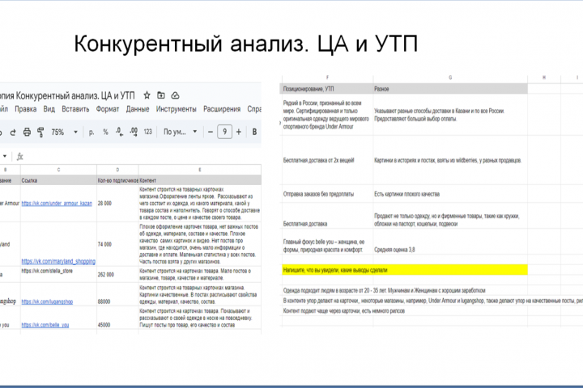
Task: Click the print icon
Action: coord(27,133)
